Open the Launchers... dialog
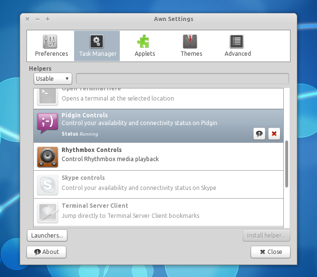 coord(47,235)
